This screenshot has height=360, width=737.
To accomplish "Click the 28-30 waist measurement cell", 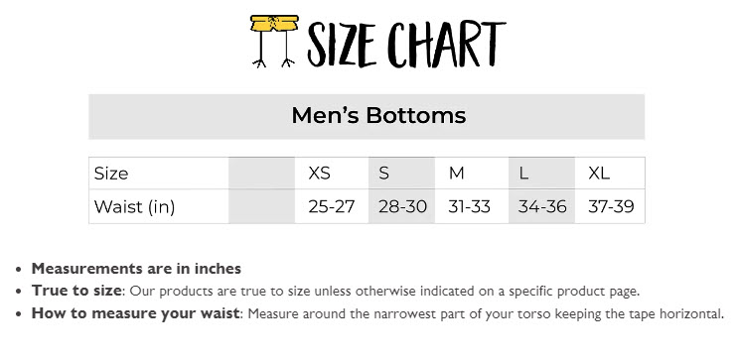I will (x=401, y=206).
